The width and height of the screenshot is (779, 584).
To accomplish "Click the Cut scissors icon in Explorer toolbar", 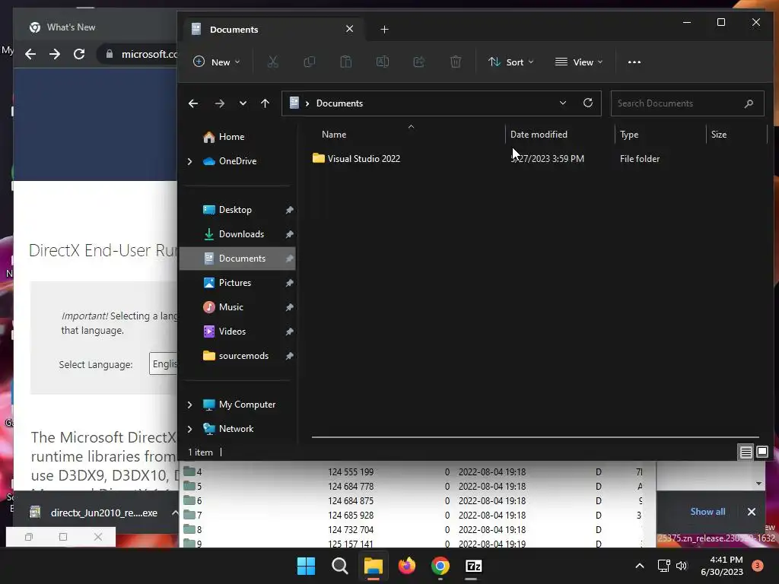I will click(273, 62).
